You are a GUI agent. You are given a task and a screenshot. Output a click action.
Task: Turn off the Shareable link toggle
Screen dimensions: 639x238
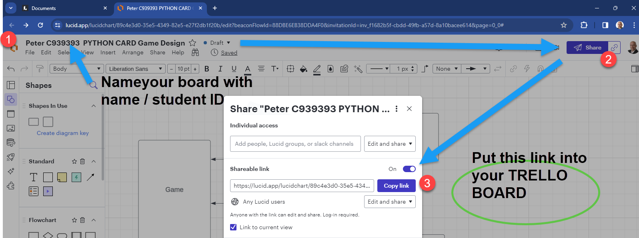click(409, 169)
